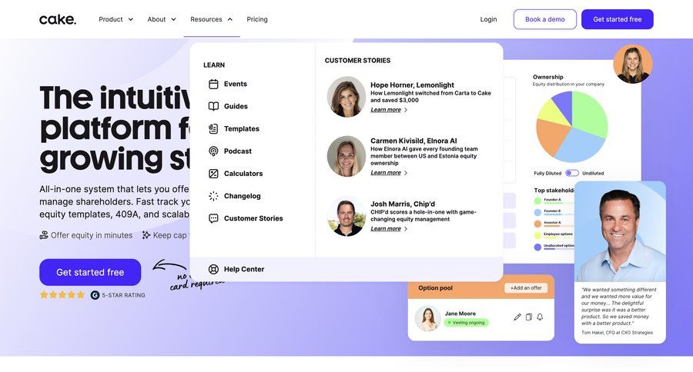Click the Changelog spinner icon

click(x=213, y=196)
